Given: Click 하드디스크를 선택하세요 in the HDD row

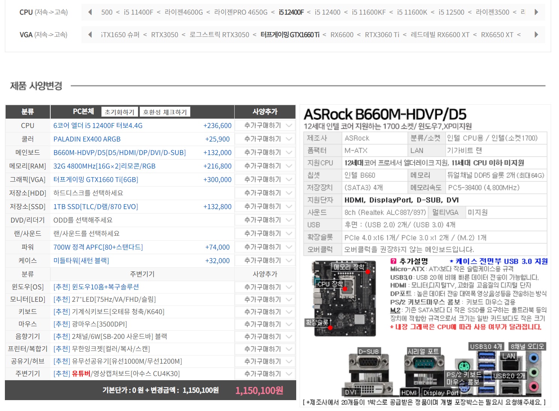Looking at the screenshot, I should coord(88,193).
